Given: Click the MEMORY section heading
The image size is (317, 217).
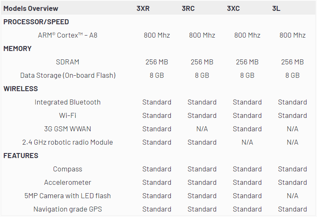Looking at the screenshot, I should (18, 49).
